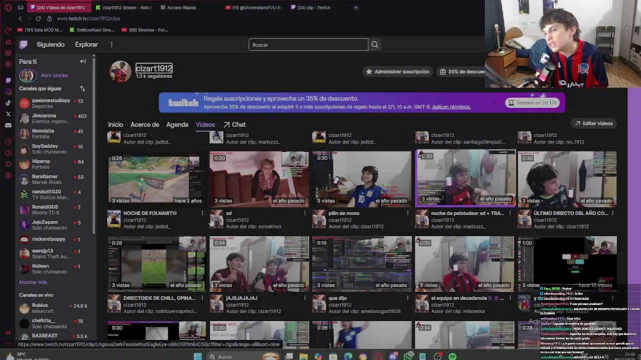Collapse the Para ti sidebar
641x360 pixels.
tap(83, 61)
